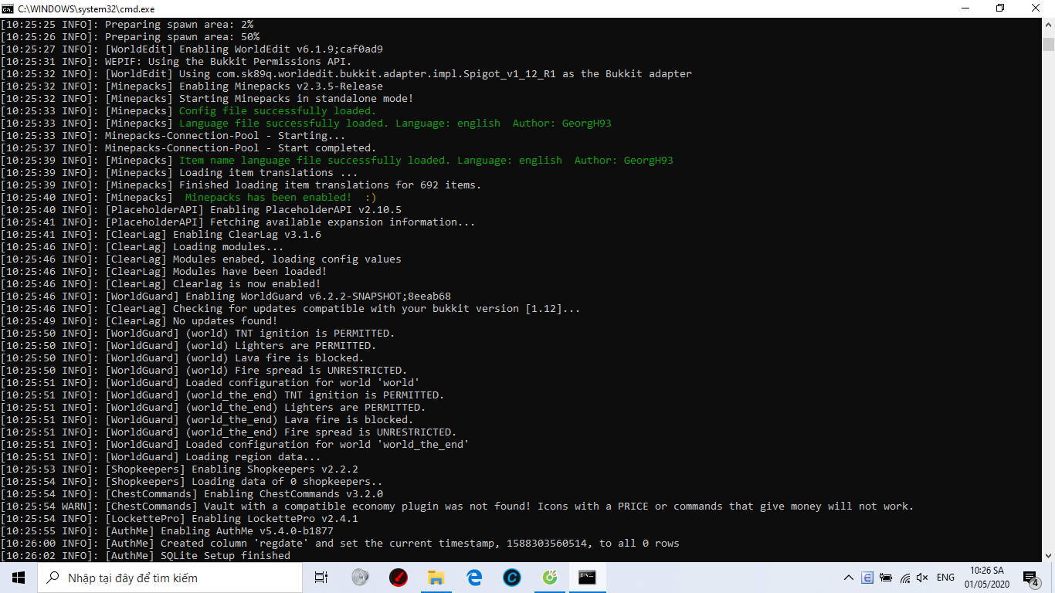This screenshot has height=593, width=1055.
Task: Click 'Enabling ChestCommands v3.2.0' log line
Action: pos(192,494)
